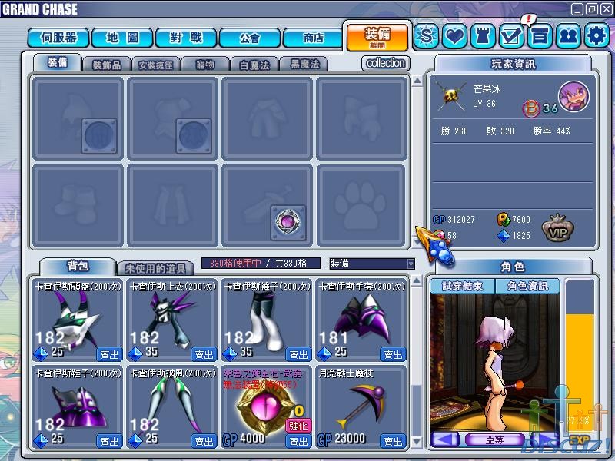
Task: Switch to the 白魔法 white magic tab
Action: pyautogui.click(x=254, y=65)
